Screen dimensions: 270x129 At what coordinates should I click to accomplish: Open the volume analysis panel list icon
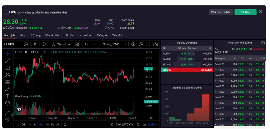pos(263,43)
